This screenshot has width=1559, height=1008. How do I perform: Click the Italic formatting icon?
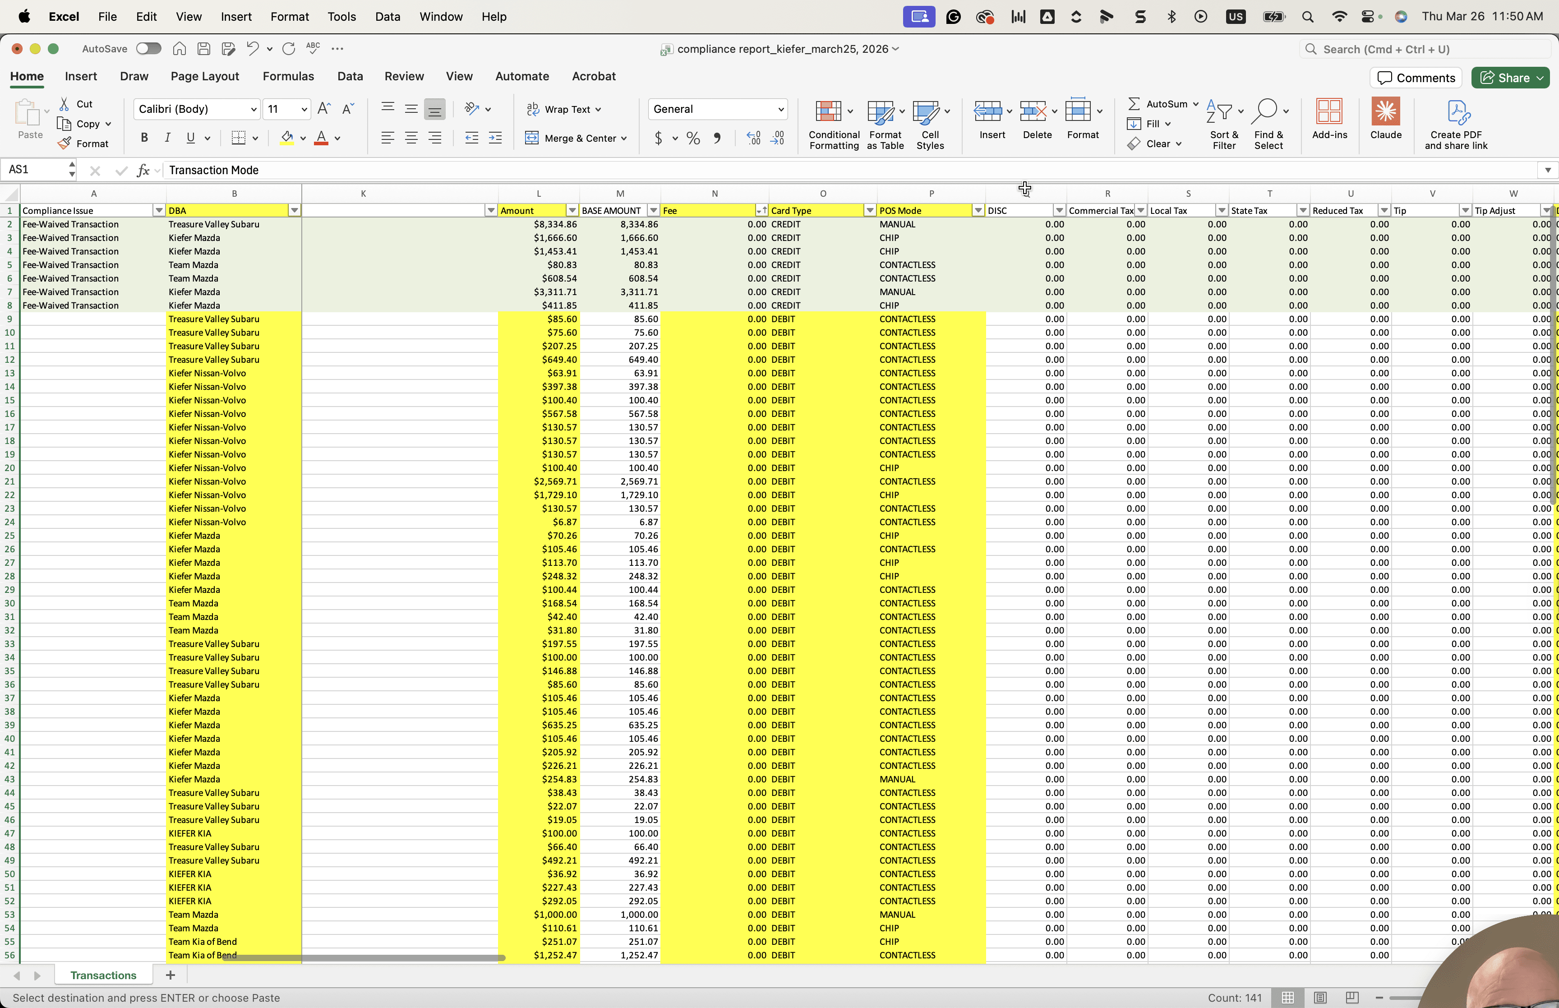click(167, 138)
